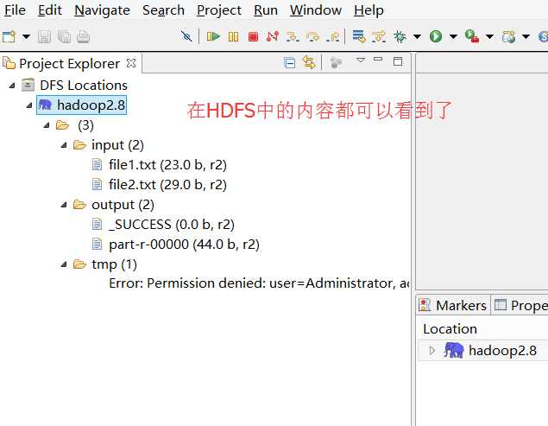This screenshot has height=426, width=548.
Task: Open the Edit menu
Action: click(x=50, y=10)
